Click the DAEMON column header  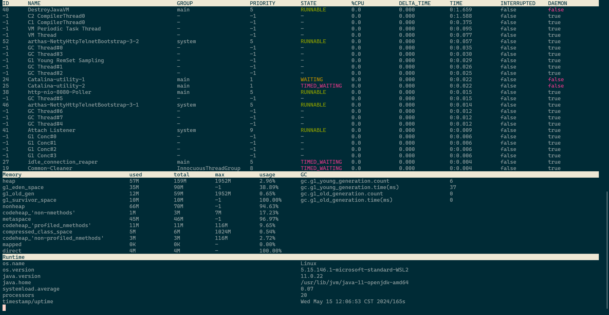tap(557, 3)
